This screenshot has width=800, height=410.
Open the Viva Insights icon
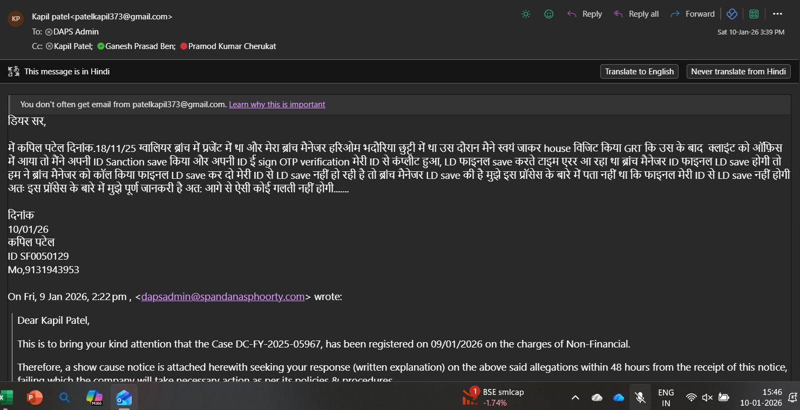coord(731,14)
